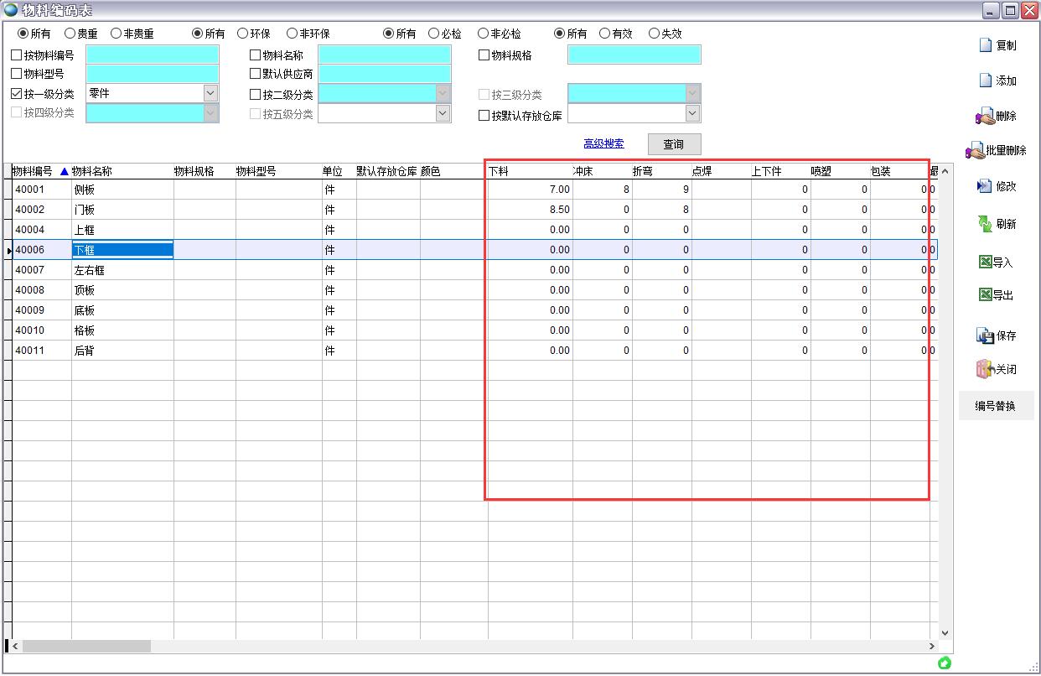Select the 贵重 radio button
Image resolution: width=1041 pixels, height=676 pixels.
[x=70, y=34]
